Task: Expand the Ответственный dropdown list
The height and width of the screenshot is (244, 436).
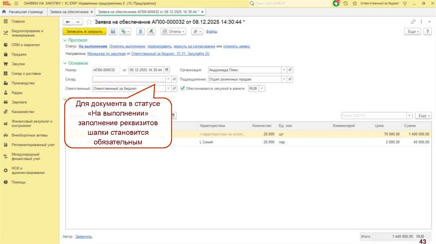Action: click(x=168, y=88)
